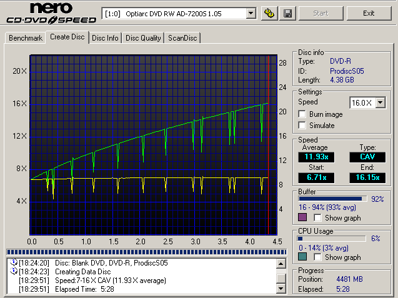The width and height of the screenshot is (398, 298).
Task: Open the Optiarc DVD RW drive dropdown
Action: tap(251, 13)
